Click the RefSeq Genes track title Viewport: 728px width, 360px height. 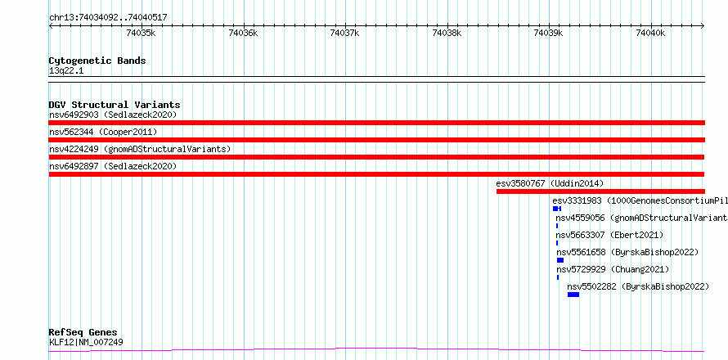[x=83, y=333]
